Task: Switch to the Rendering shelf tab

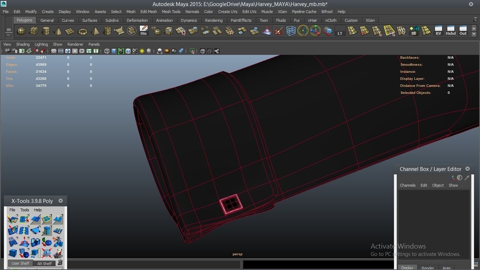Action: click(x=214, y=20)
